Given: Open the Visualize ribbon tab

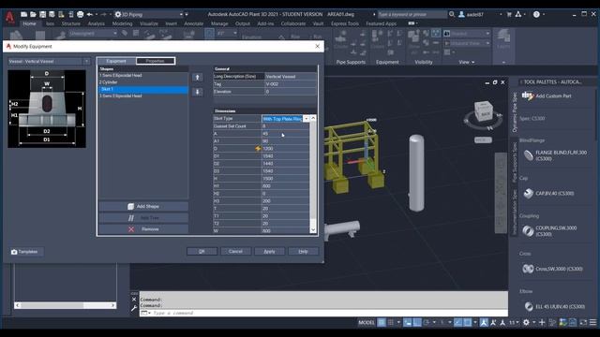Looking at the screenshot, I should click(149, 23).
